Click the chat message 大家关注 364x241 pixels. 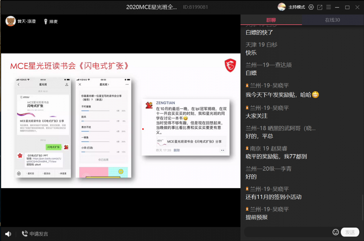pyautogui.click(x=257, y=116)
